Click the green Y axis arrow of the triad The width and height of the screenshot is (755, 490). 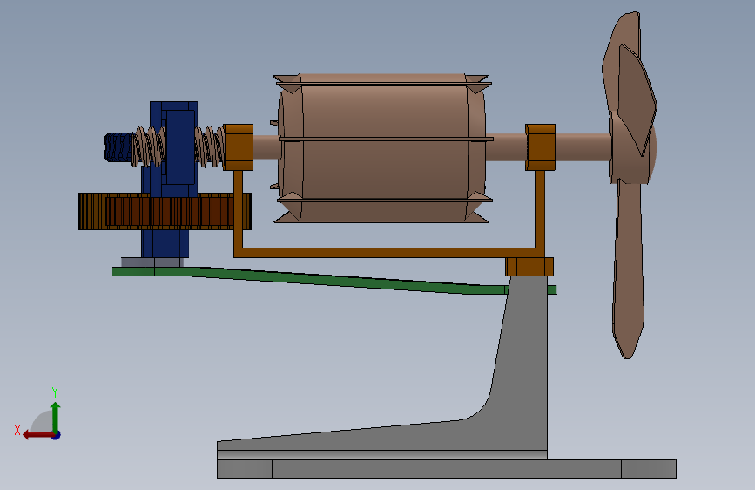[x=56, y=417]
